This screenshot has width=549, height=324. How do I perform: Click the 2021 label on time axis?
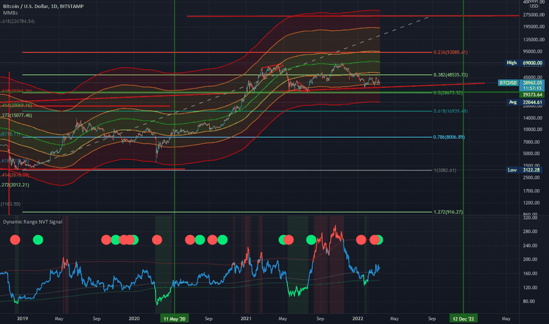[x=246, y=319]
